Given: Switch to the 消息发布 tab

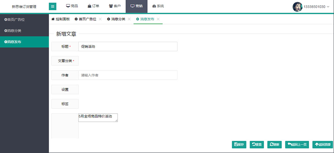Looking at the screenshot, I should pos(145,19).
